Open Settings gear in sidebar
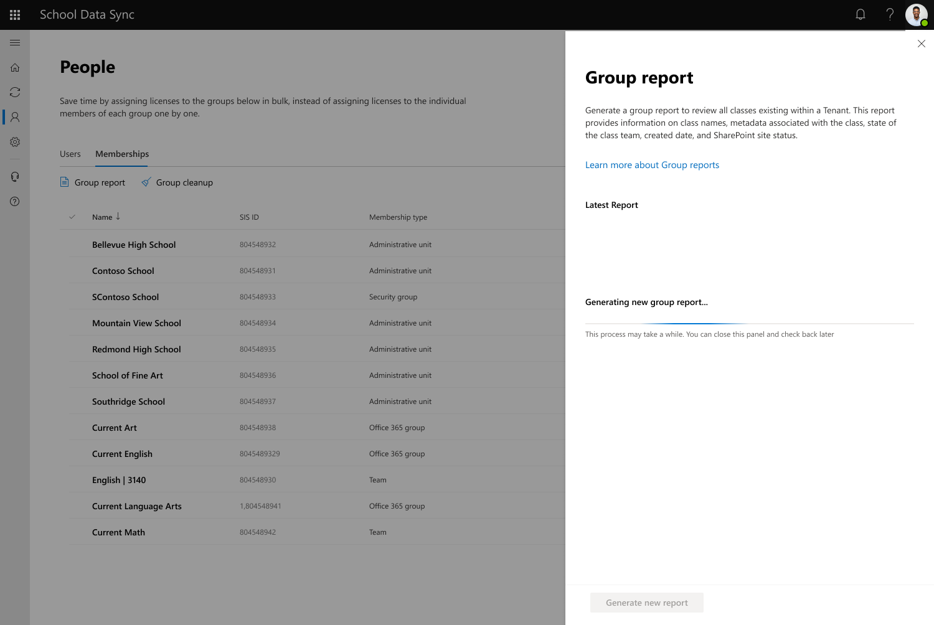The image size is (934, 625). coord(15,142)
